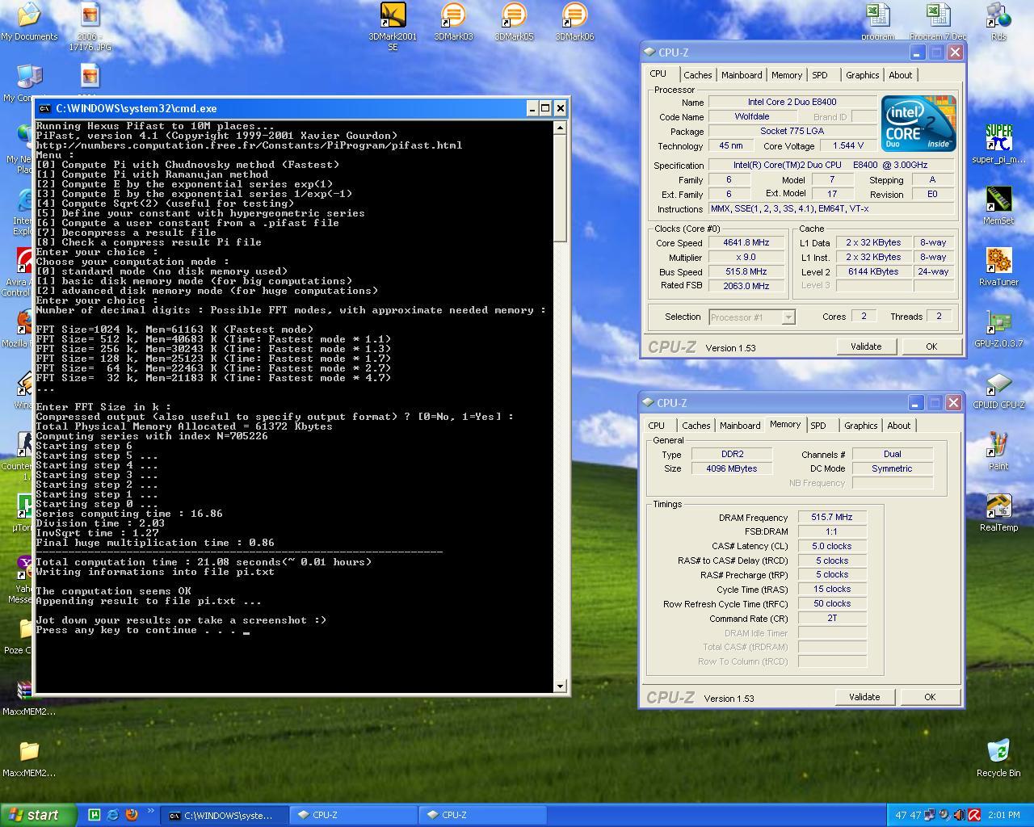Open SPD tab in lower CPU-Z window
1034x827 pixels.
818,426
